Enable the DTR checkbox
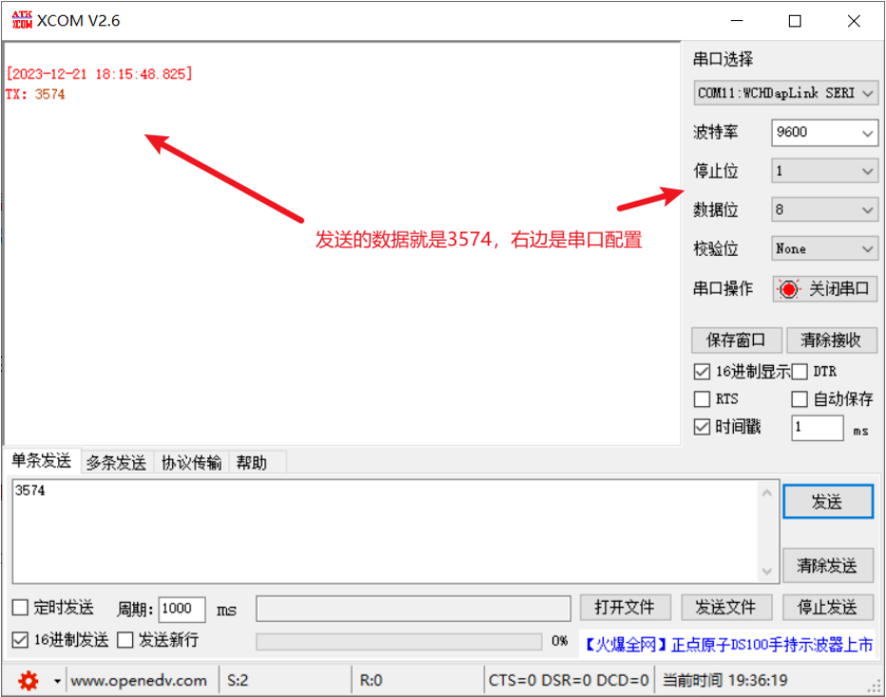Image resolution: width=886 pixels, height=697 pixels. pyautogui.click(x=799, y=372)
